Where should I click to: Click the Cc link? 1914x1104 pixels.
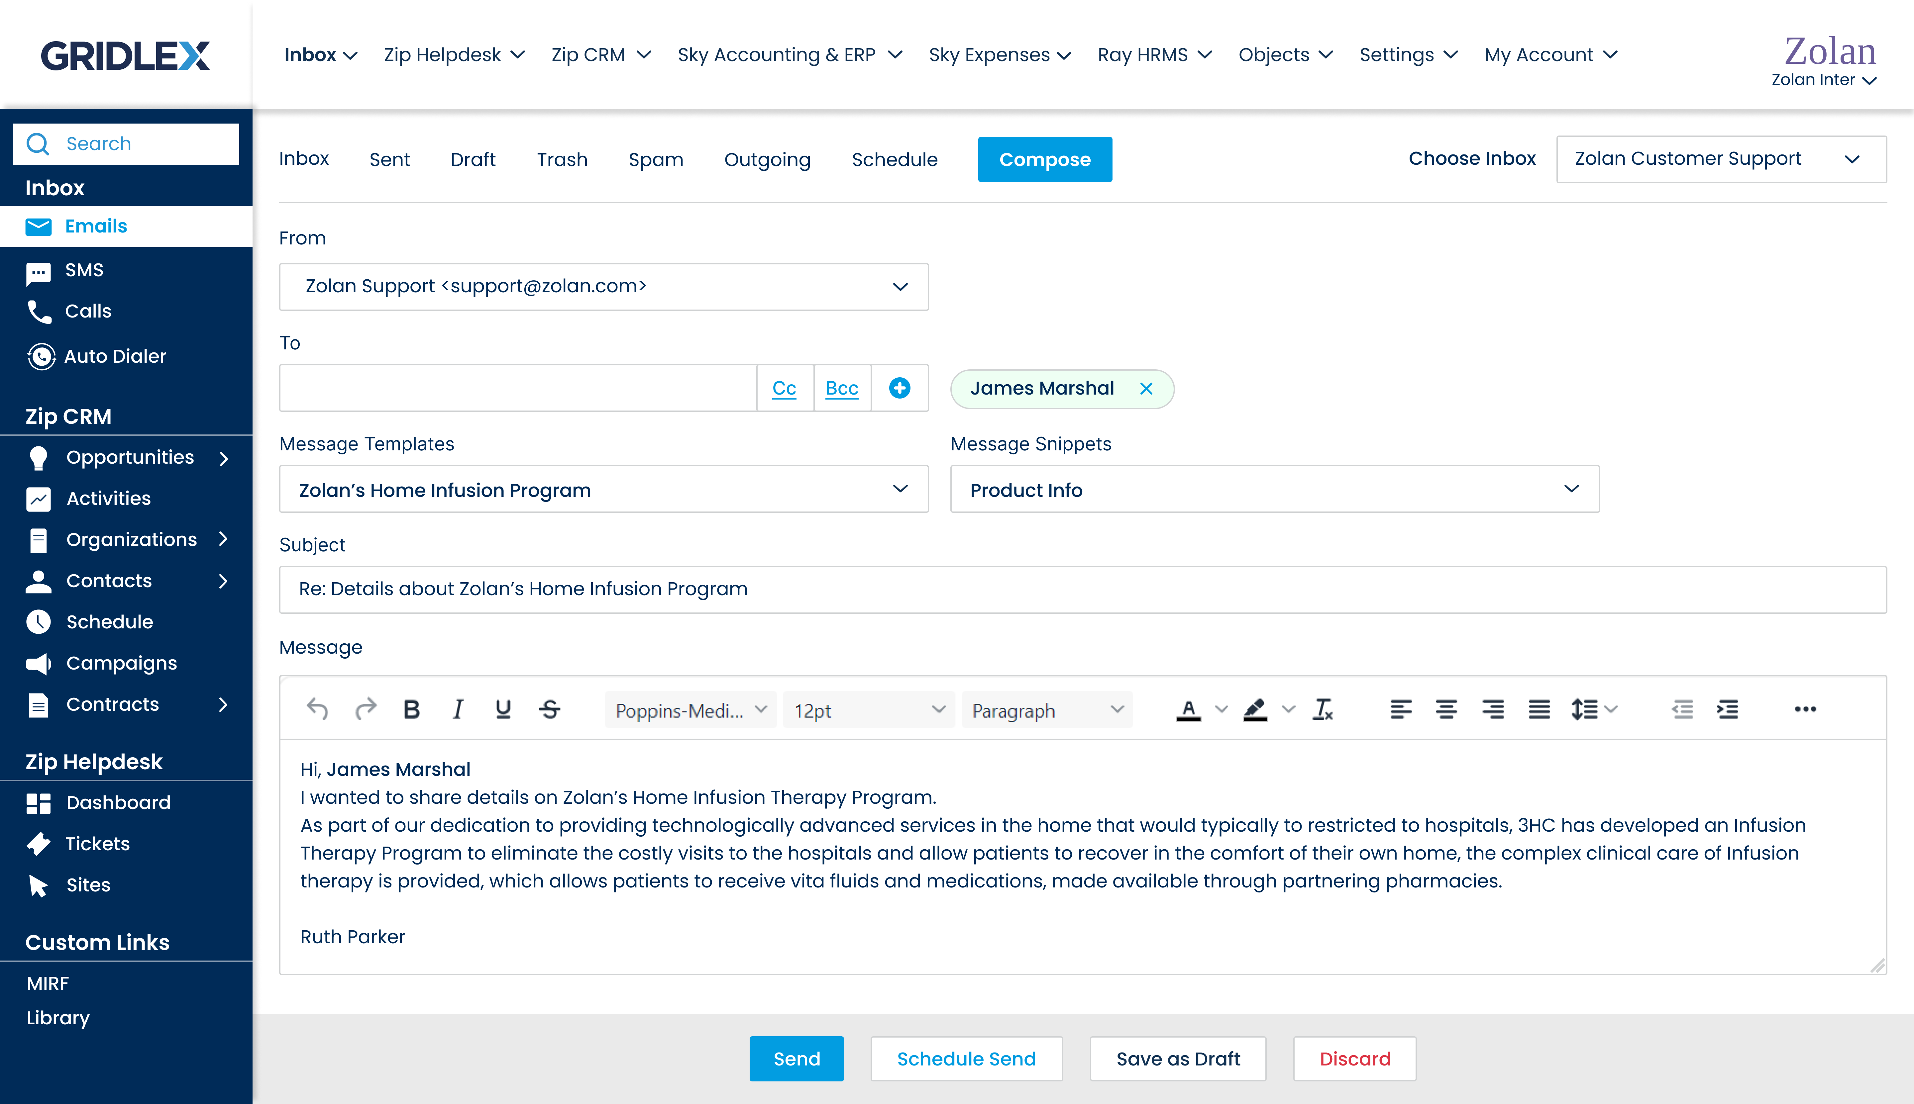[x=785, y=388]
